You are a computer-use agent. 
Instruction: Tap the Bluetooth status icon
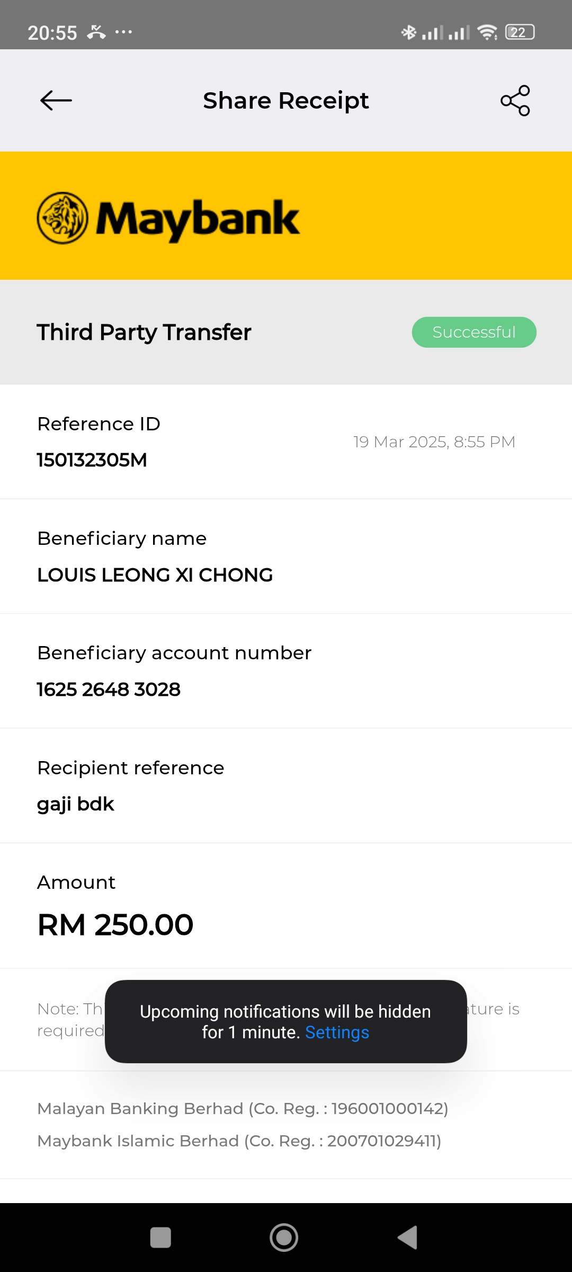coord(408,33)
